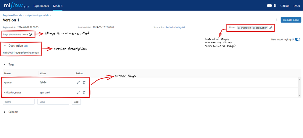Screen dimensions: 303x138
Task: Expand the Schema section
Action: coord(5,112)
